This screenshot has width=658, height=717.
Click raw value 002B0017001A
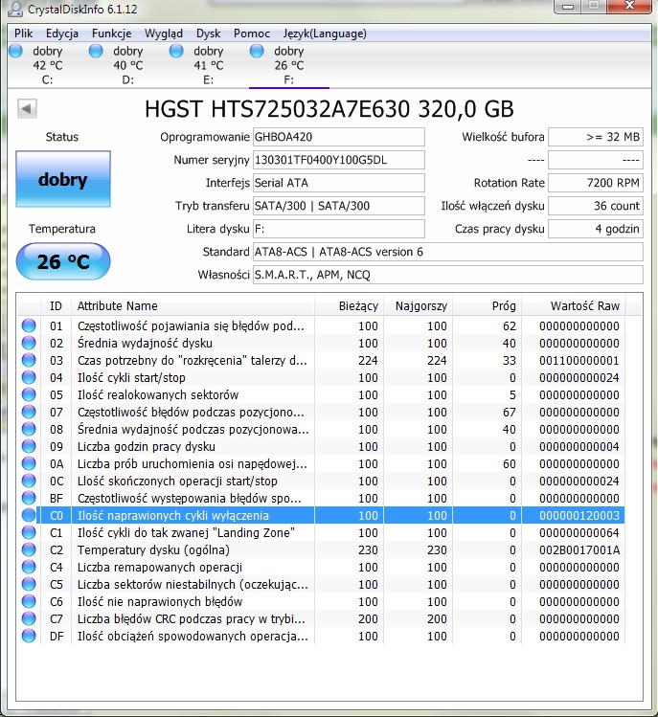click(579, 549)
